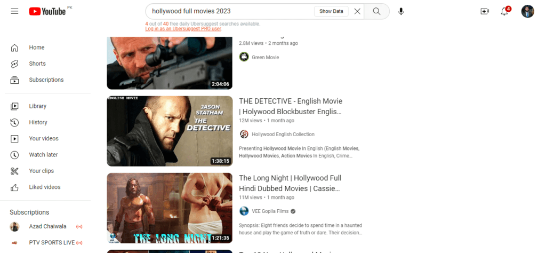Click live indicator next to Azad Chaiwala
546x253 pixels.
coord(79,227)
